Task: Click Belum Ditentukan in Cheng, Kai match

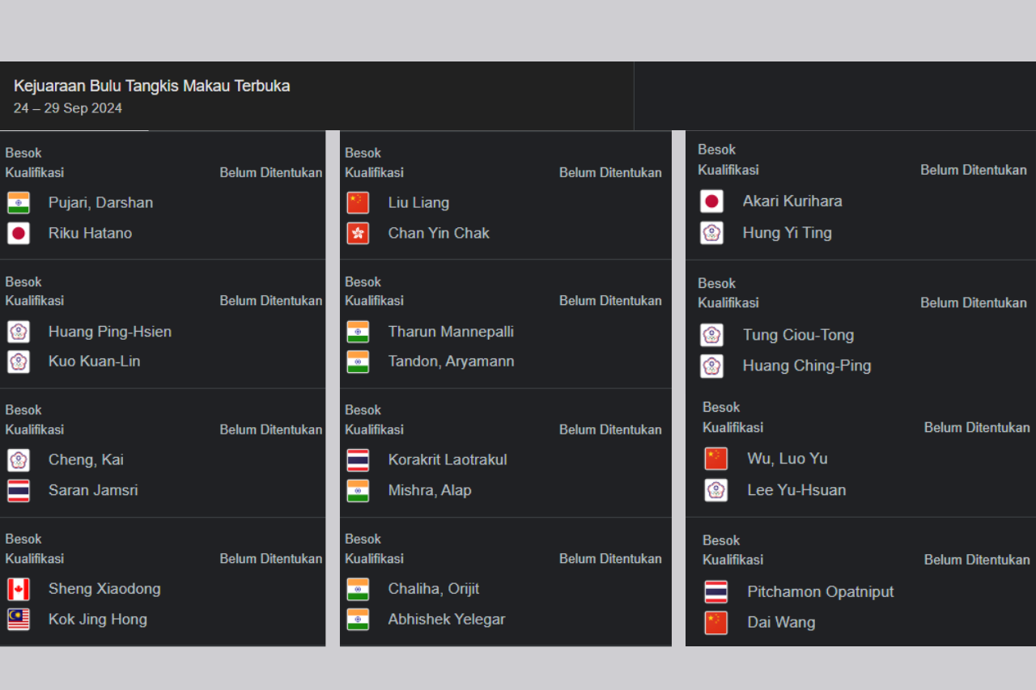Action: (271, 430)
